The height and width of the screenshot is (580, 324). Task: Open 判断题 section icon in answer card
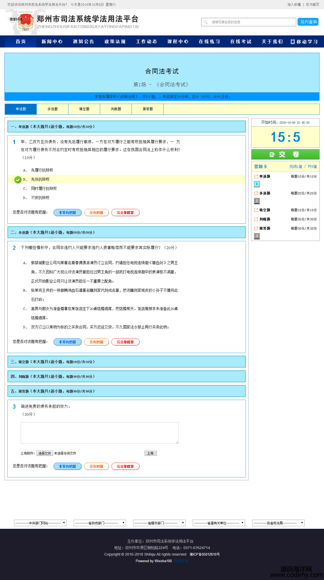coord(256,219)
